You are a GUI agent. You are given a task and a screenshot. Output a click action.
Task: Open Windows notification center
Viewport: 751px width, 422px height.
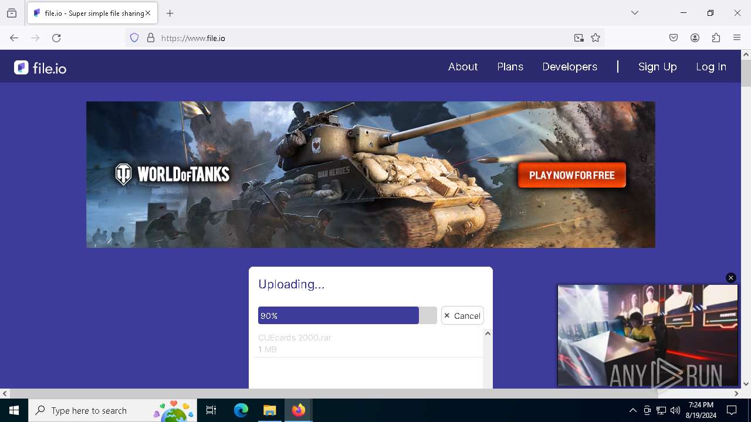click(x=732, y=410)
